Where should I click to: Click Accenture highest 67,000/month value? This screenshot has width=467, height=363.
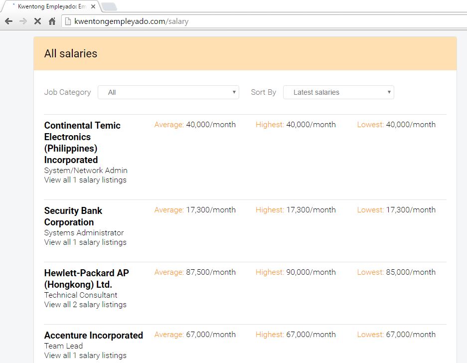tap(311, 335)
